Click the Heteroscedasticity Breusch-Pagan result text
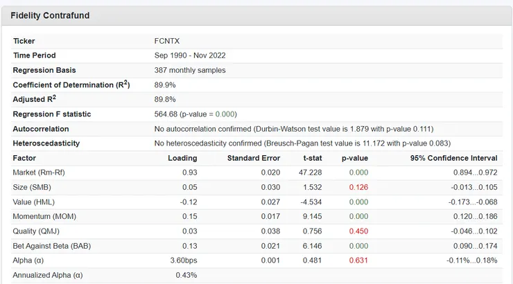This screenshot has height=284, width=513. [302, 143]
